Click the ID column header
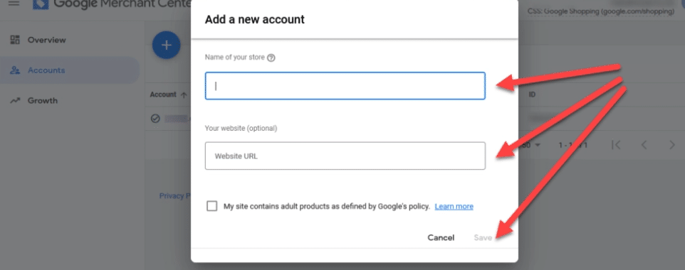685x270 pixels. (532, 94)
